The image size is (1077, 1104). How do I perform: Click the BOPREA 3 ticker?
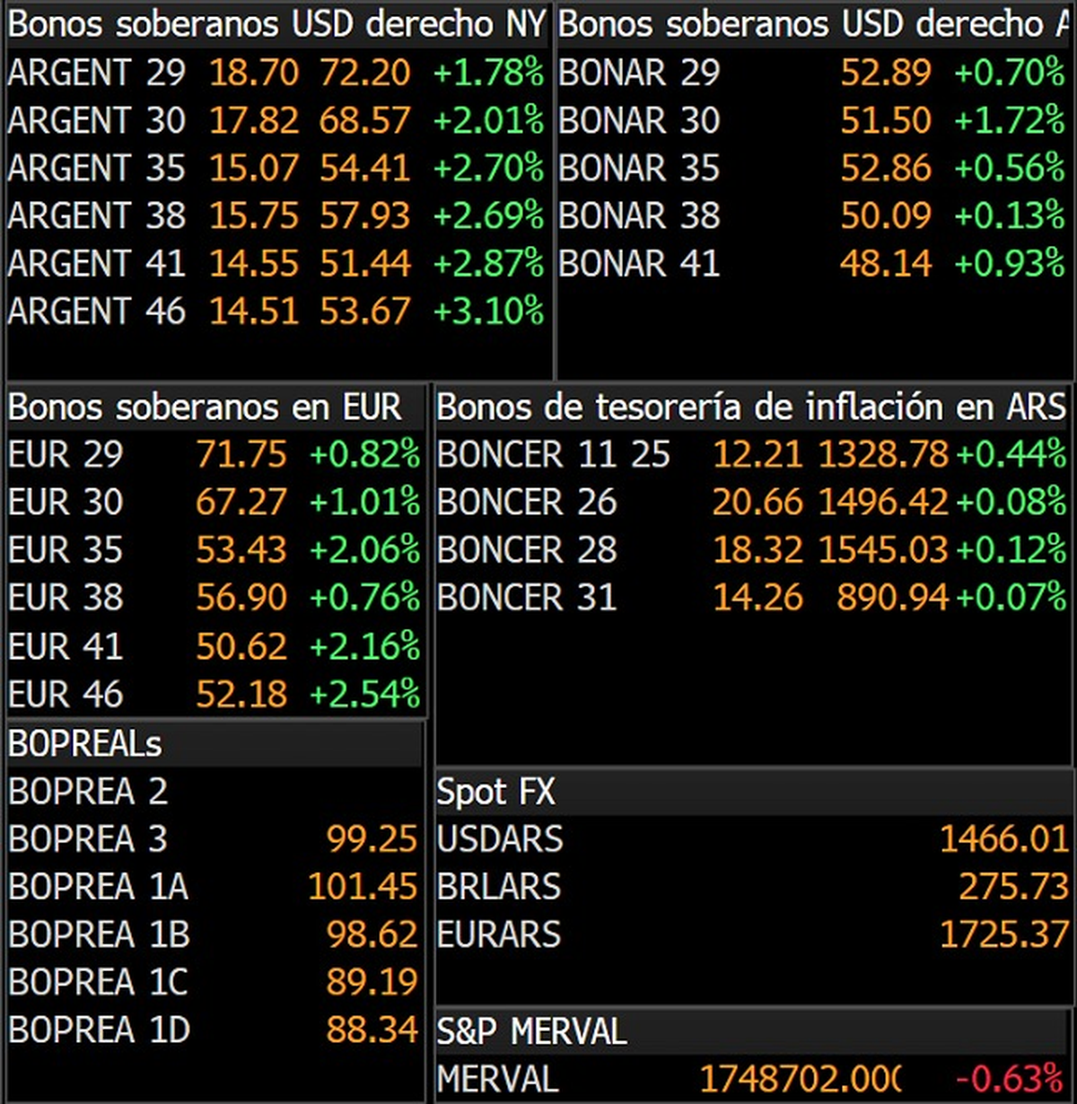point(88,839)
